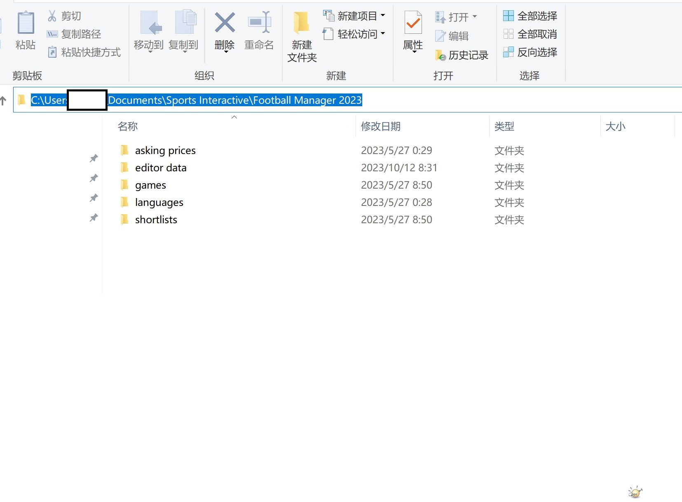Click the games row type 文件夹
The image size is (682, 502).
(x=509, y=185)
